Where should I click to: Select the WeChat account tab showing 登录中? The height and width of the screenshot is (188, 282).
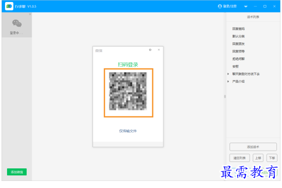coord(17,25)
